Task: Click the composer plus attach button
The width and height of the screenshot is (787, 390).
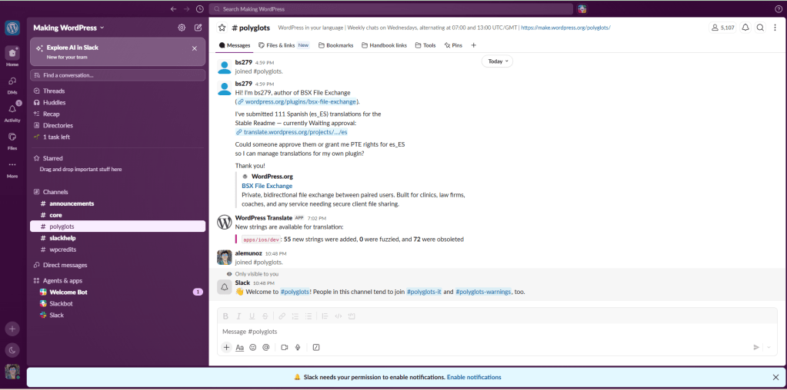Action: [226, 347]
